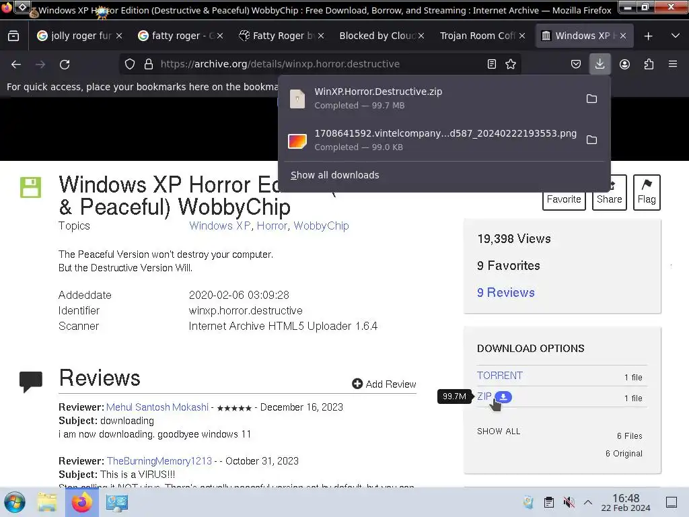
Task: Open the Windows Start orb
Action: coord(15,502)
